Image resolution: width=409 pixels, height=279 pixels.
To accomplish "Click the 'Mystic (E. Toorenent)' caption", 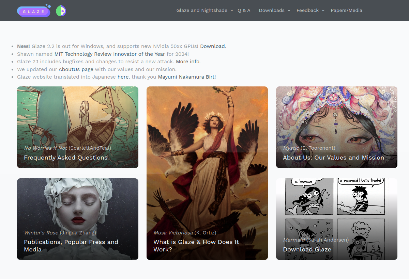I will (309, 148).
